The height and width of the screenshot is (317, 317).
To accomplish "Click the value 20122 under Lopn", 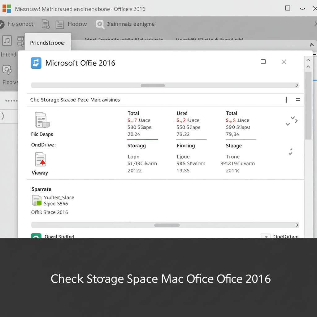I will [135, 171].
